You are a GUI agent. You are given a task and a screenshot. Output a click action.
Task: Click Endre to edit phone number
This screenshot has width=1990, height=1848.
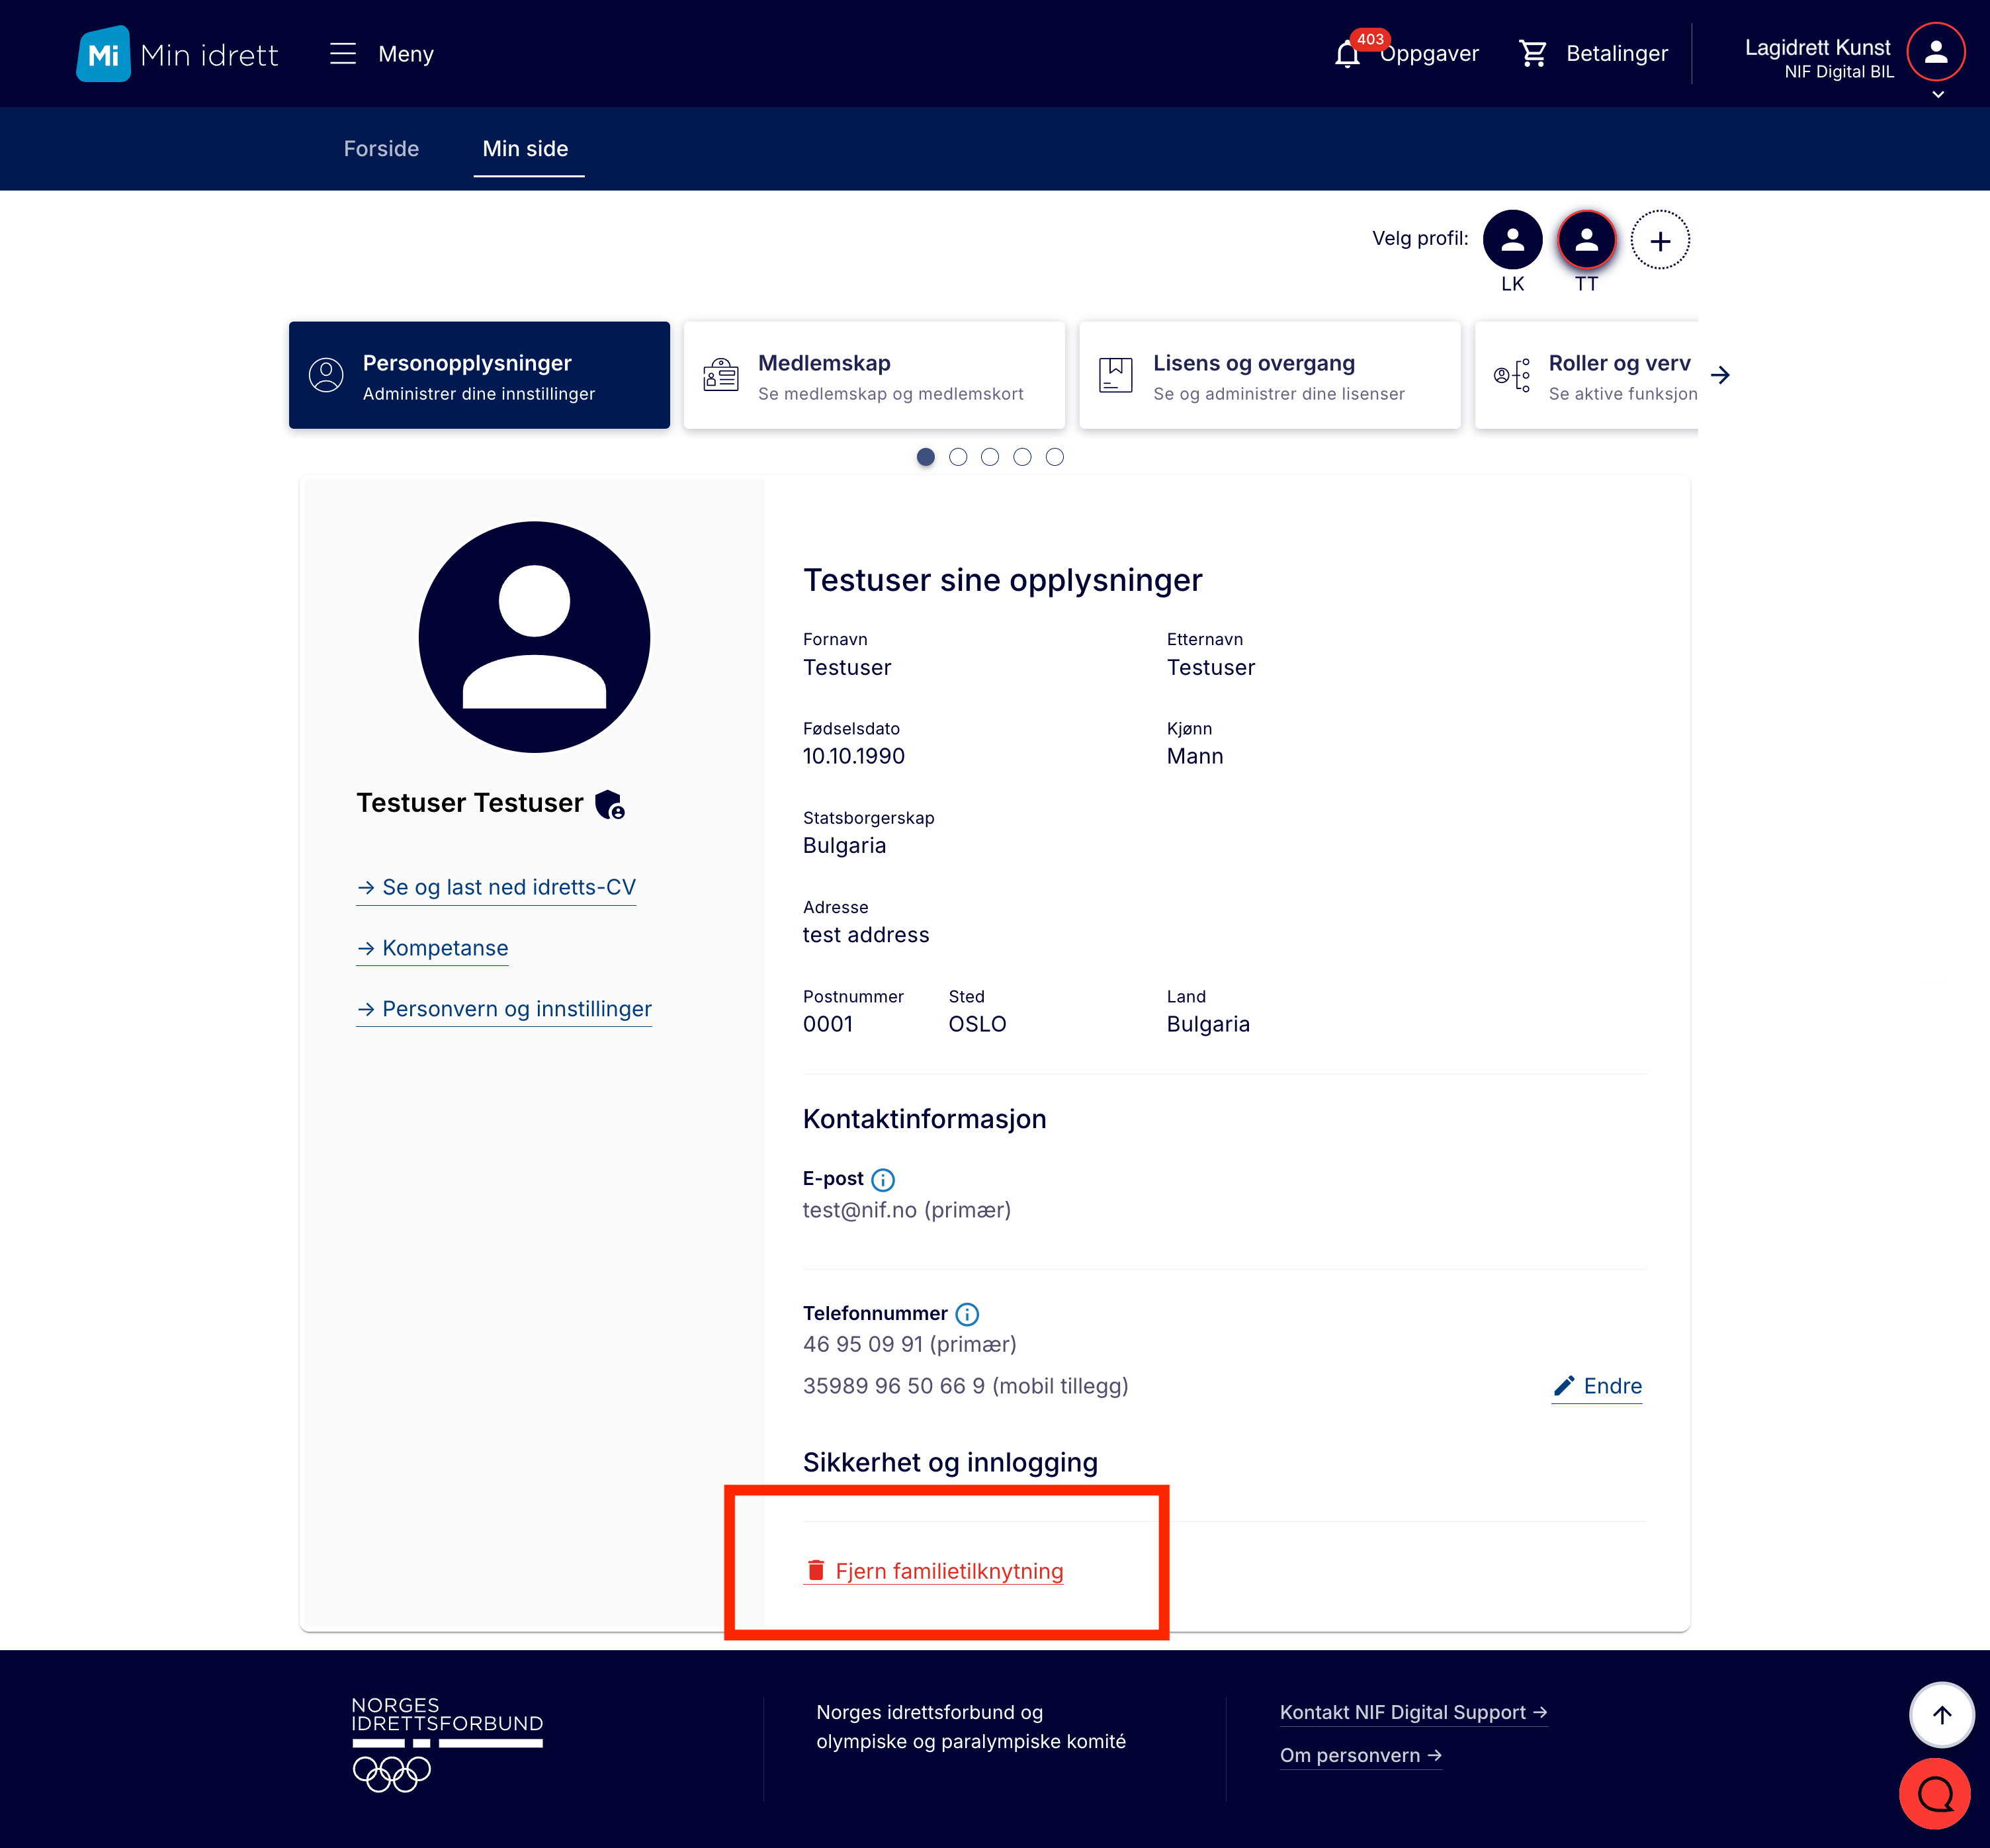(x=1597, y=1386)
